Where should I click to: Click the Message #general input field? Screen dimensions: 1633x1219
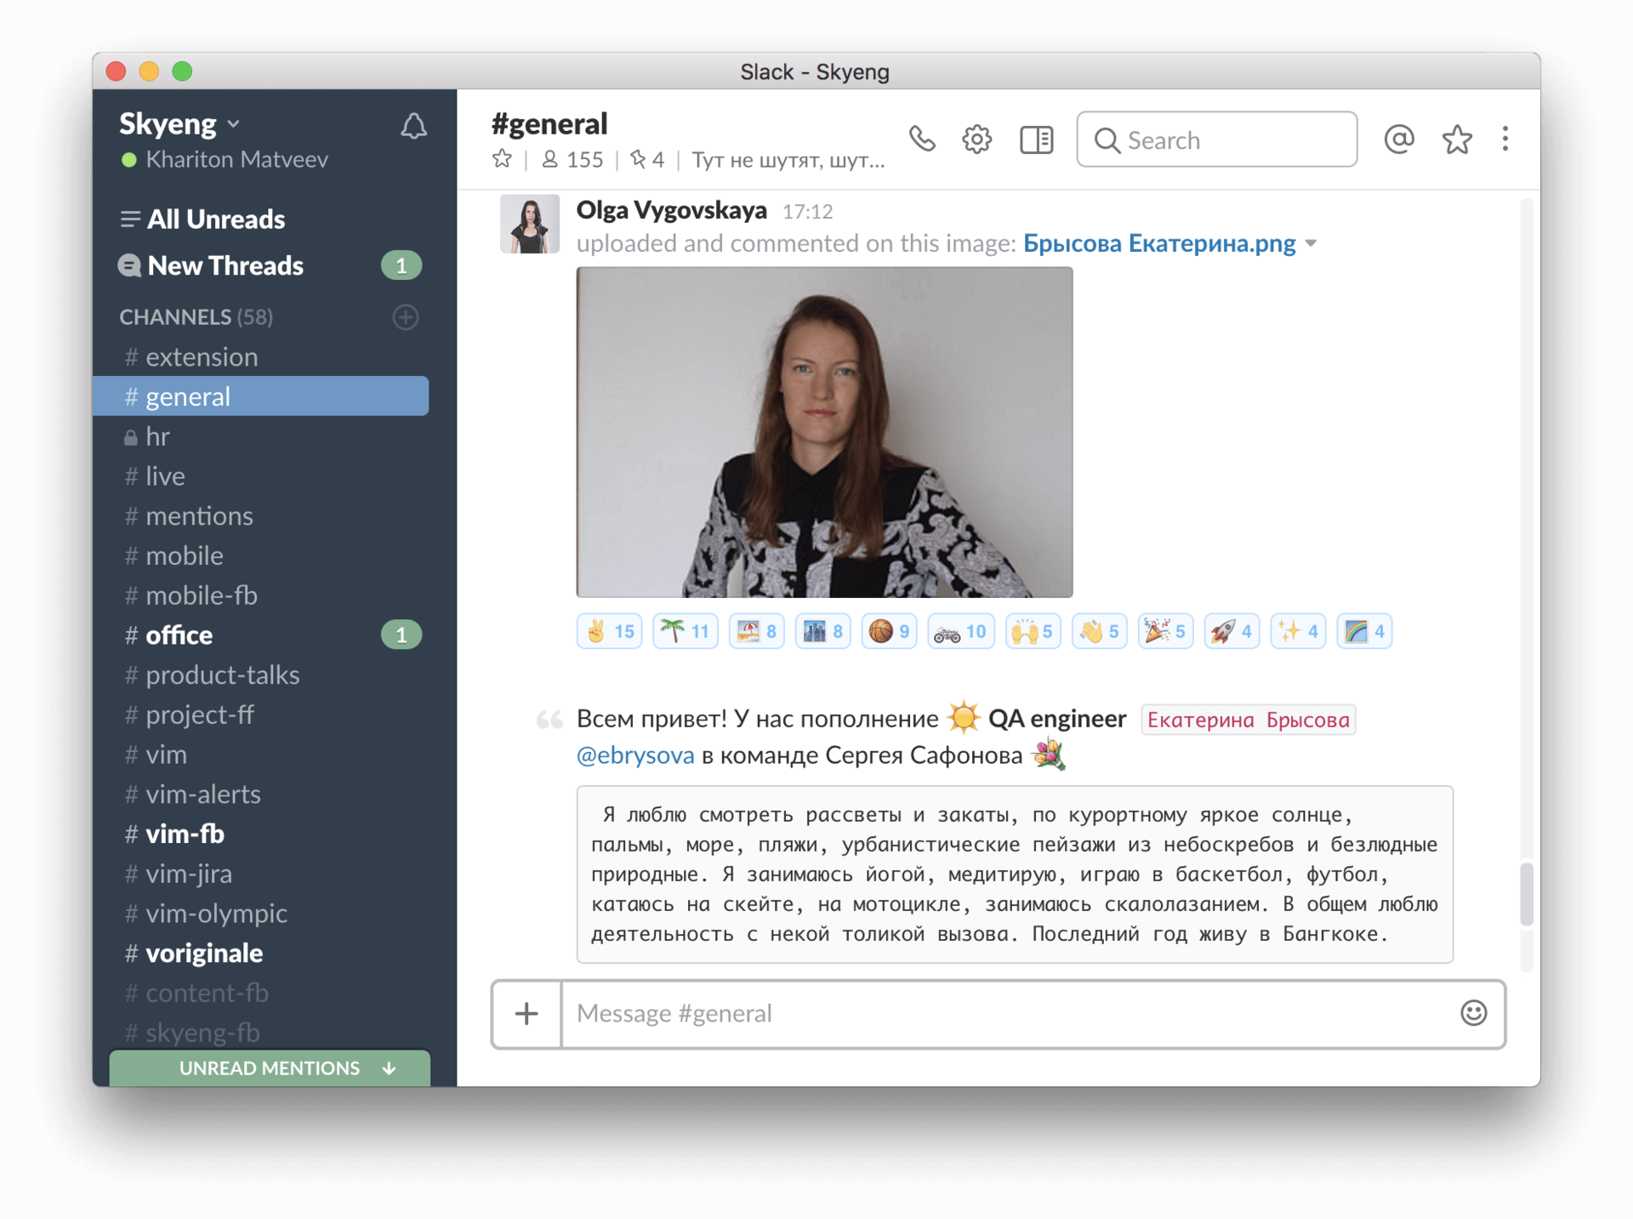click(x=936, y=1013)
